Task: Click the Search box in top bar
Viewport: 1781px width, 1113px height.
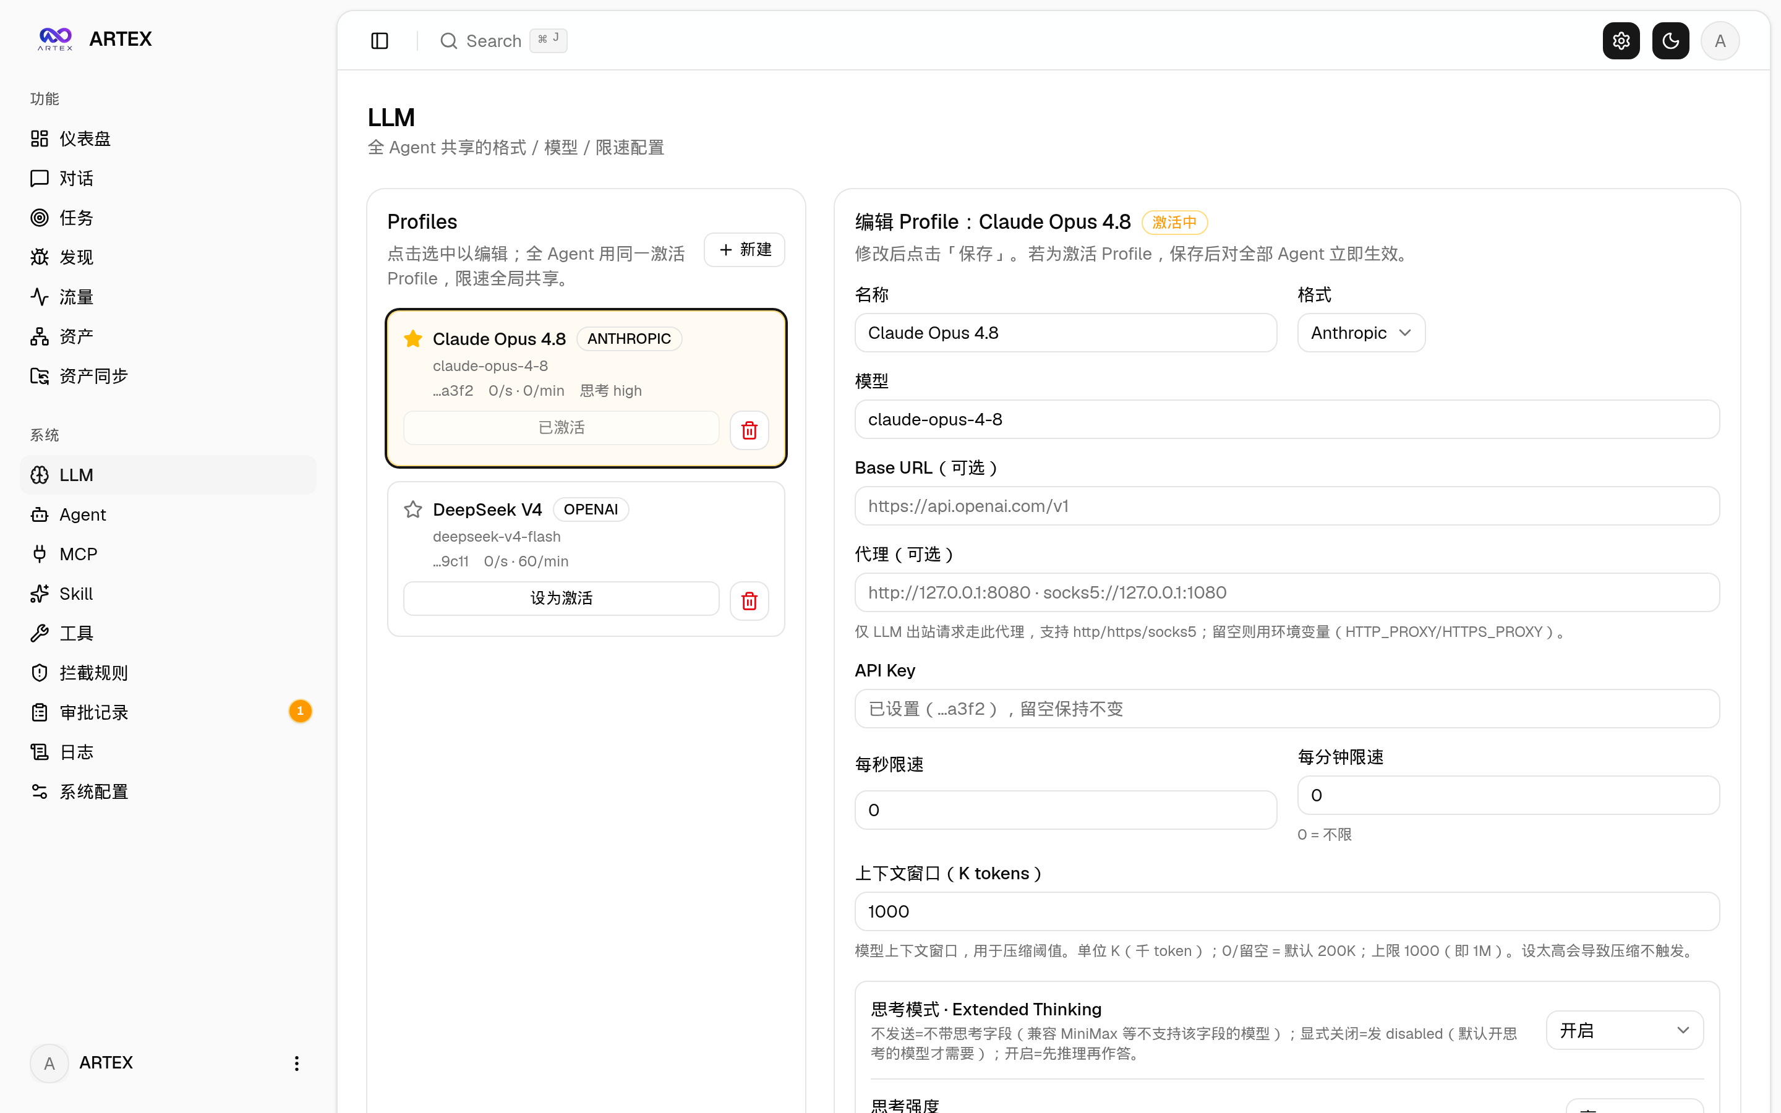Action: click(x=504, y=40)
